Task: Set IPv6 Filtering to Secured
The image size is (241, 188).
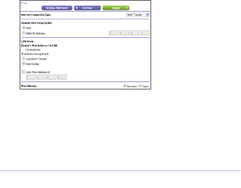Action: pyautogui.click(x=125, y=86)
